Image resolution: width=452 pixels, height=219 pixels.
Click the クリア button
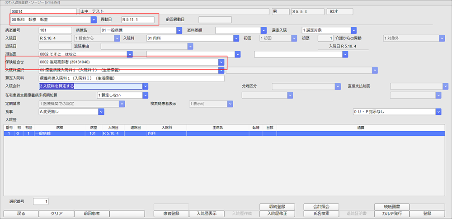pyautogui.click(x=56, y=214)
